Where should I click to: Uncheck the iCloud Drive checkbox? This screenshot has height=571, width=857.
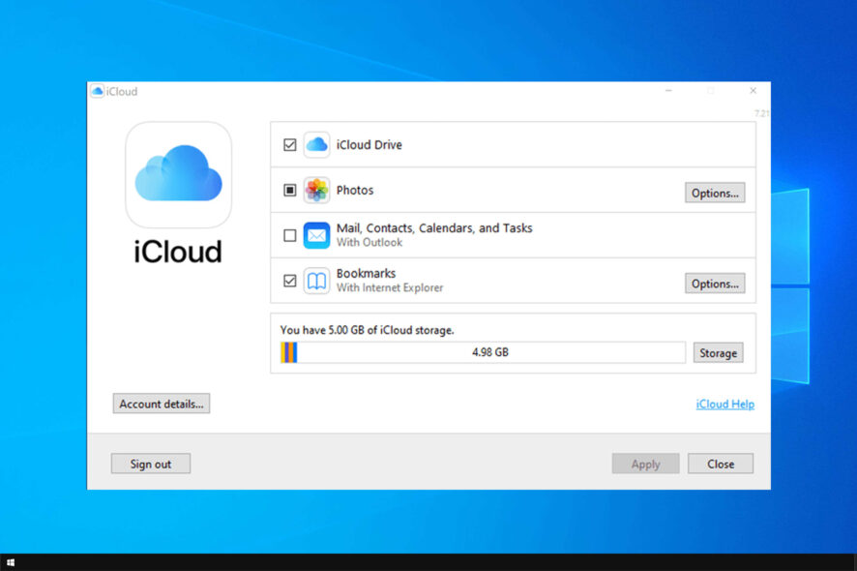289,145
